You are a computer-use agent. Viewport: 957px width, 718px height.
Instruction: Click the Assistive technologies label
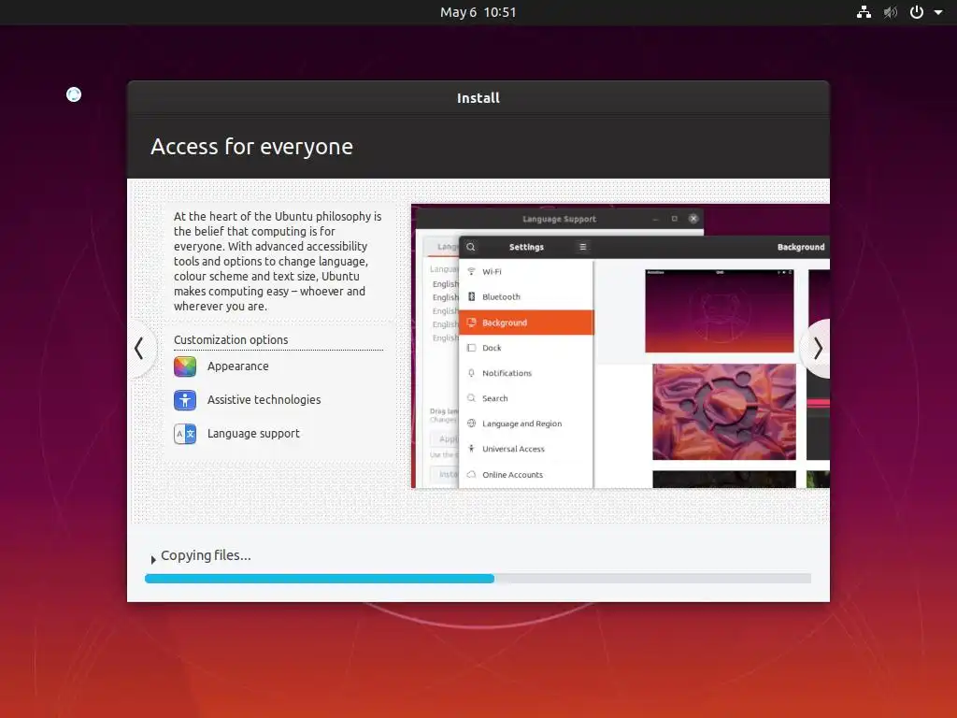264,400
